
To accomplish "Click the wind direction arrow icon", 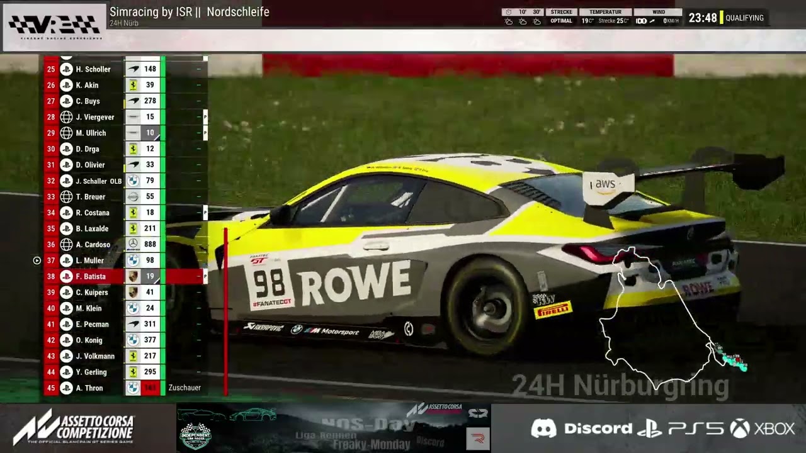I will 652,21.
